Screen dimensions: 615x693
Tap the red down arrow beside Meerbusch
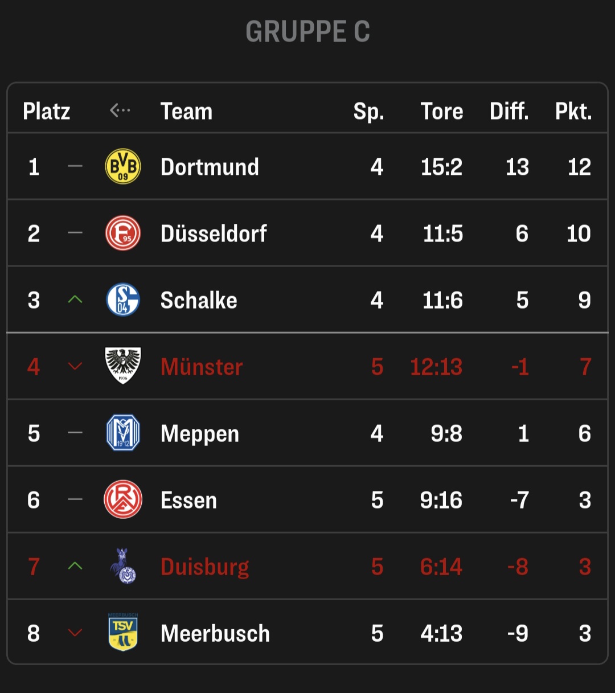tap(75, 633)
